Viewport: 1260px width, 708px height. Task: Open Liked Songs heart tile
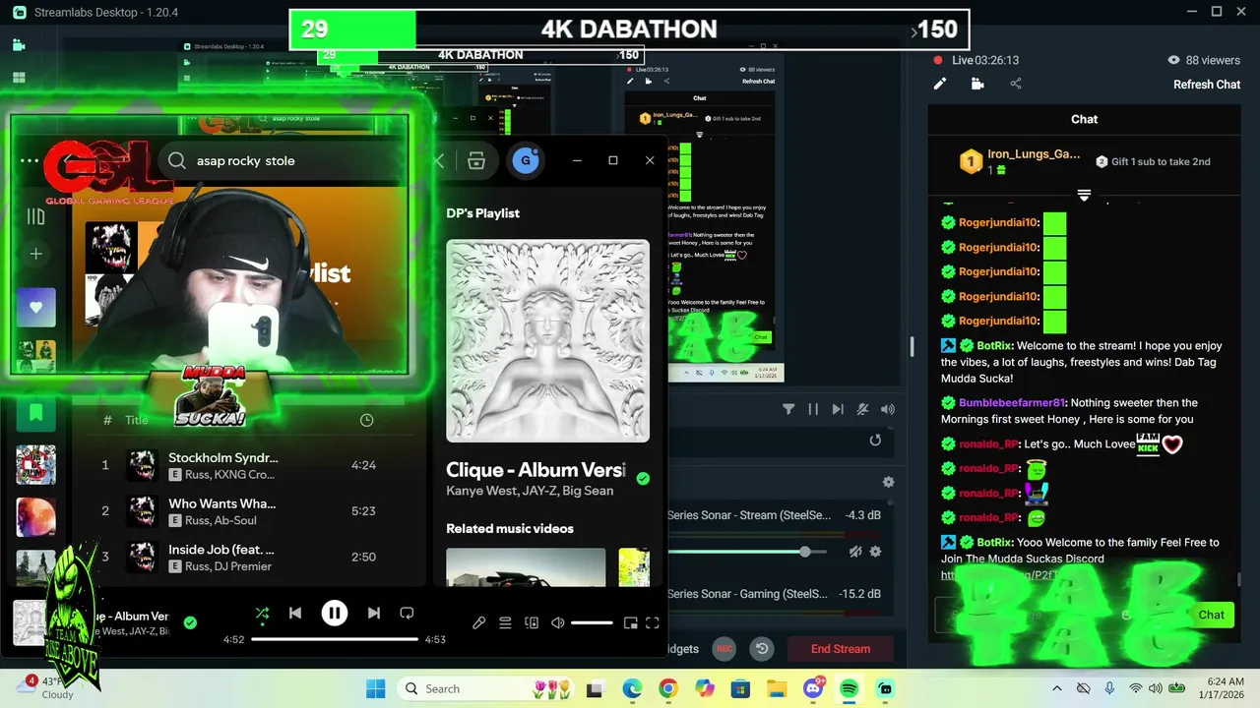(x=35, y=308)
